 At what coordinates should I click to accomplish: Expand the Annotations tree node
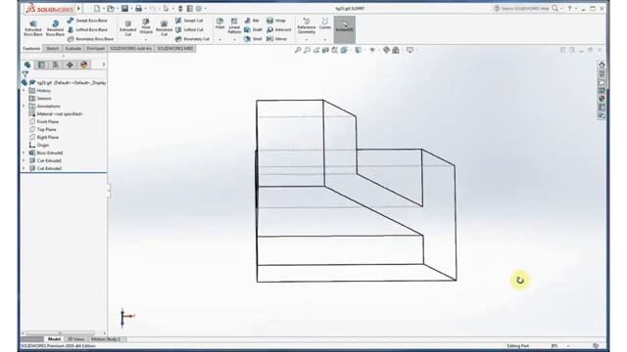24,107
